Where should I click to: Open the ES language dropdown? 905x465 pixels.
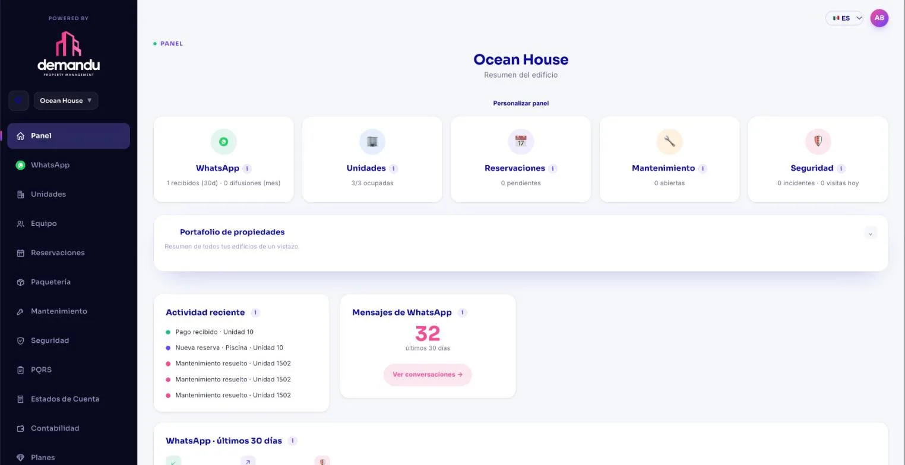click(844, 18)
